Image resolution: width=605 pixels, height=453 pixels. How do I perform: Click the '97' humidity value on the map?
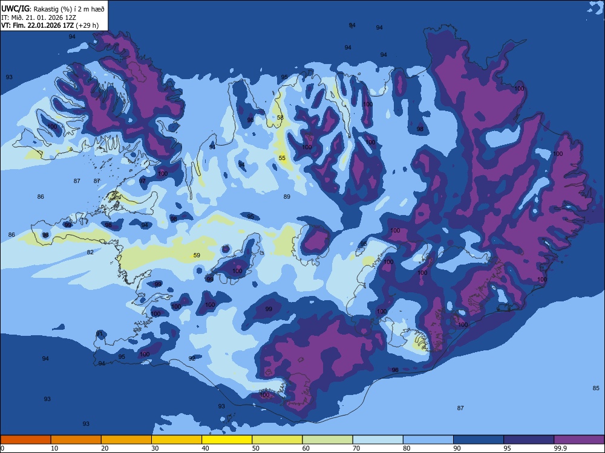[142, 181]
